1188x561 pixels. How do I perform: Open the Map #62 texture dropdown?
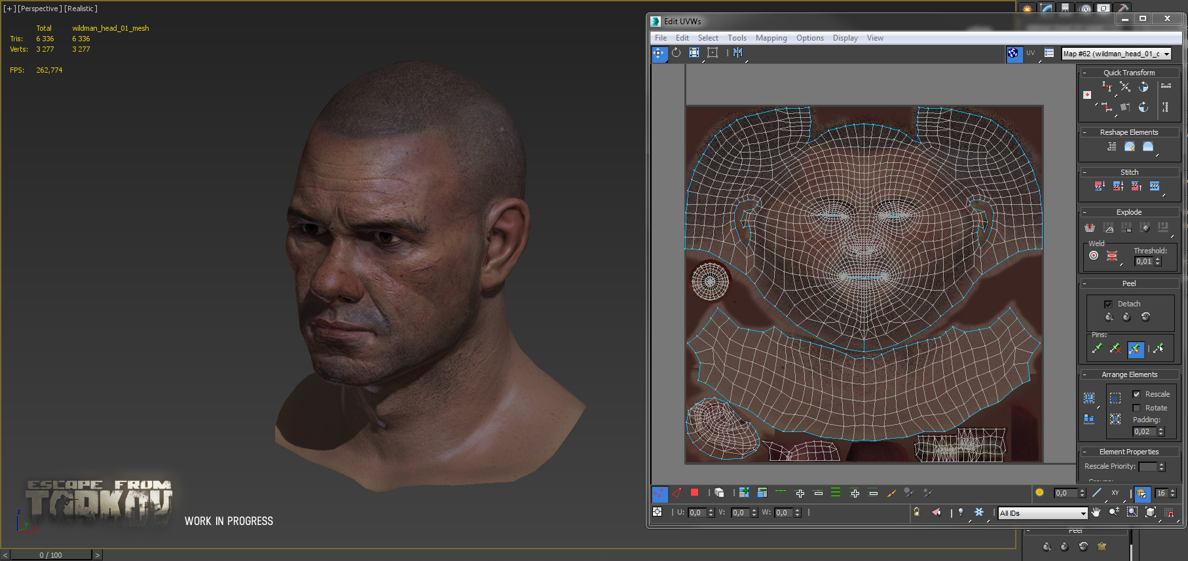click(x=1117, y=54)
